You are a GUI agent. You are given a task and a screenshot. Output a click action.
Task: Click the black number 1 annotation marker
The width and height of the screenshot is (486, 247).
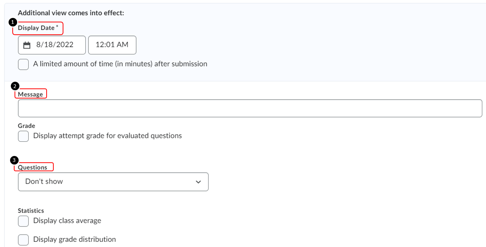pyautogui.click(x=12, y=22)
